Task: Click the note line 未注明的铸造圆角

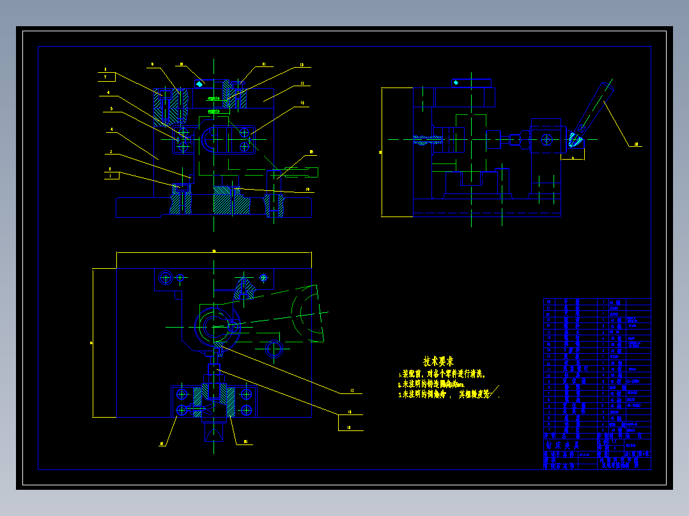Action: (431, 384)
